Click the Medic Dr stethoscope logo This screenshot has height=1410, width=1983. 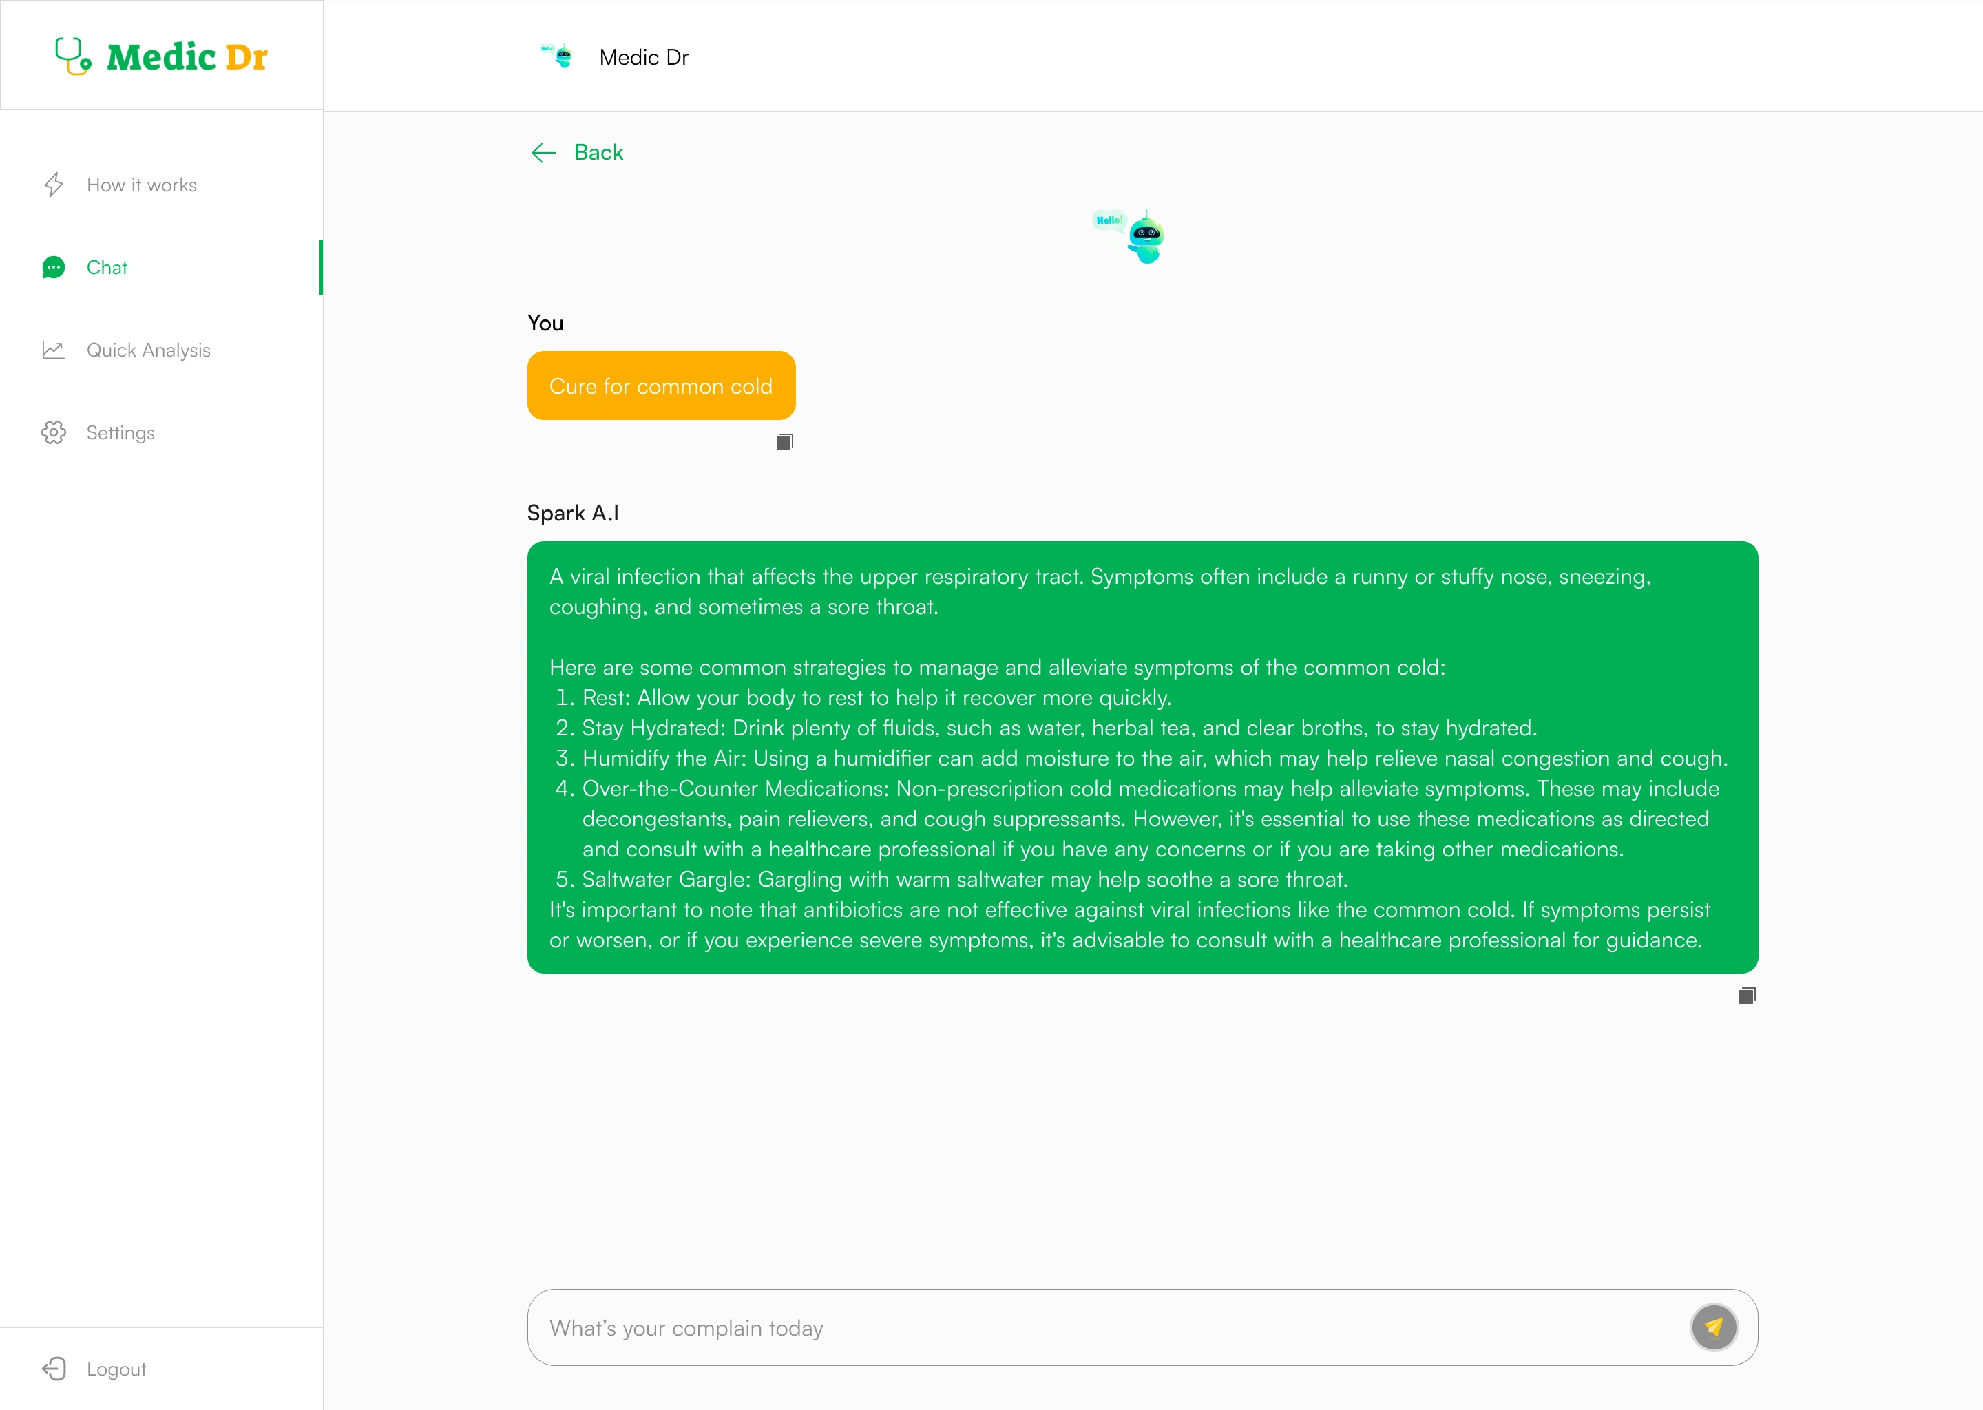(73, 56)
